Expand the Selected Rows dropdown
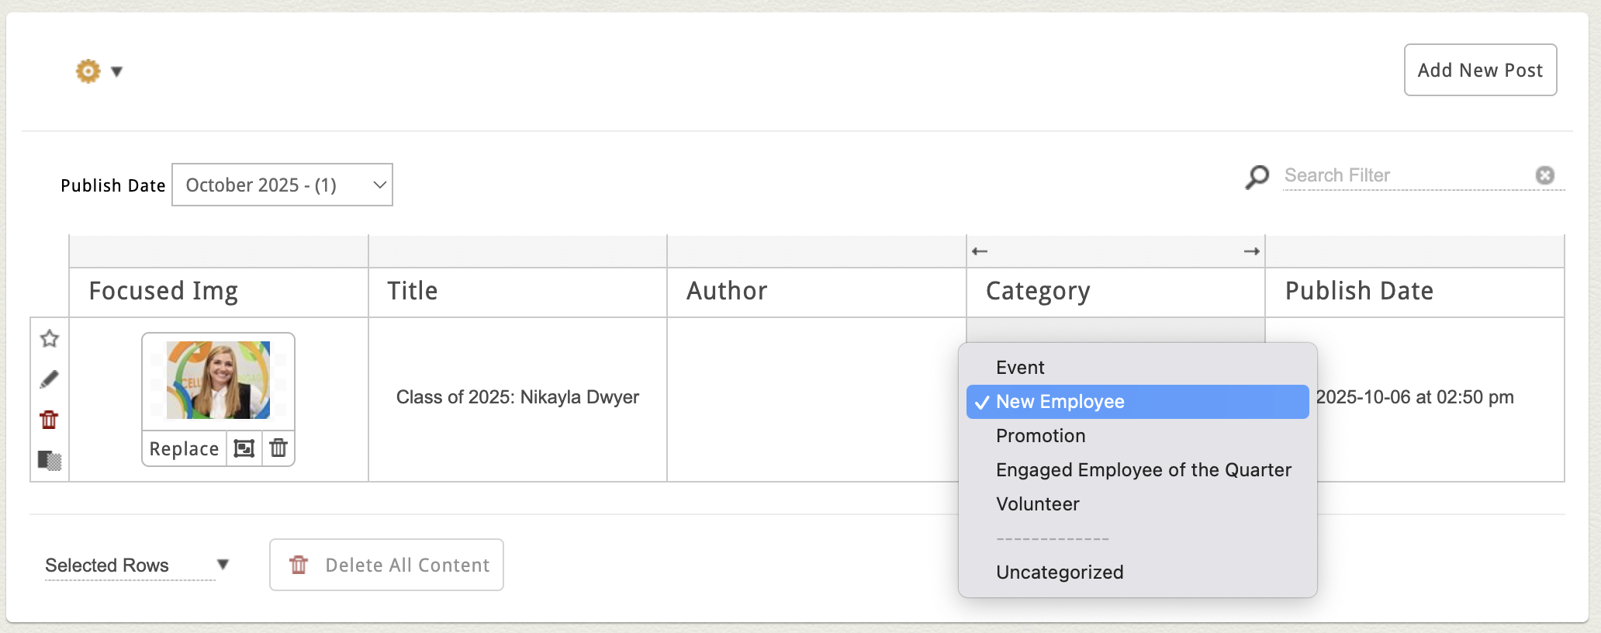 tap(223, 565)
